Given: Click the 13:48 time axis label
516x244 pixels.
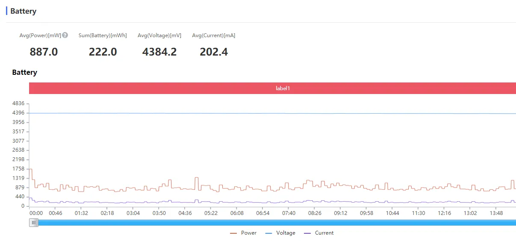Looking at the screenshot, I should pyautogui.click(x=496, y=213).
